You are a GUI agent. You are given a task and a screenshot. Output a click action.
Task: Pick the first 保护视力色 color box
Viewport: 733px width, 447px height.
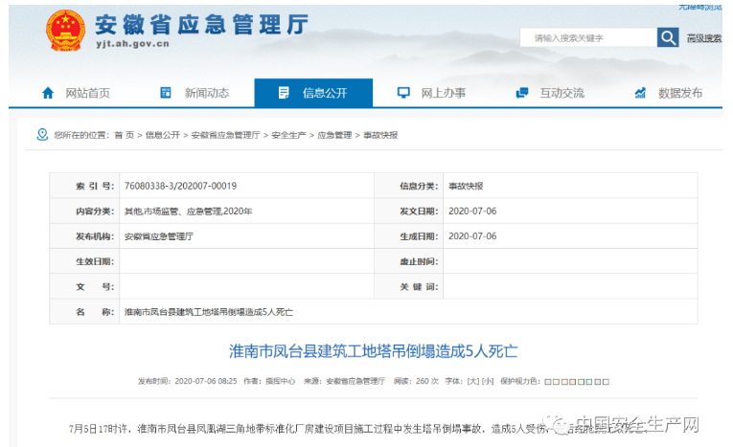tap(548, 381)
